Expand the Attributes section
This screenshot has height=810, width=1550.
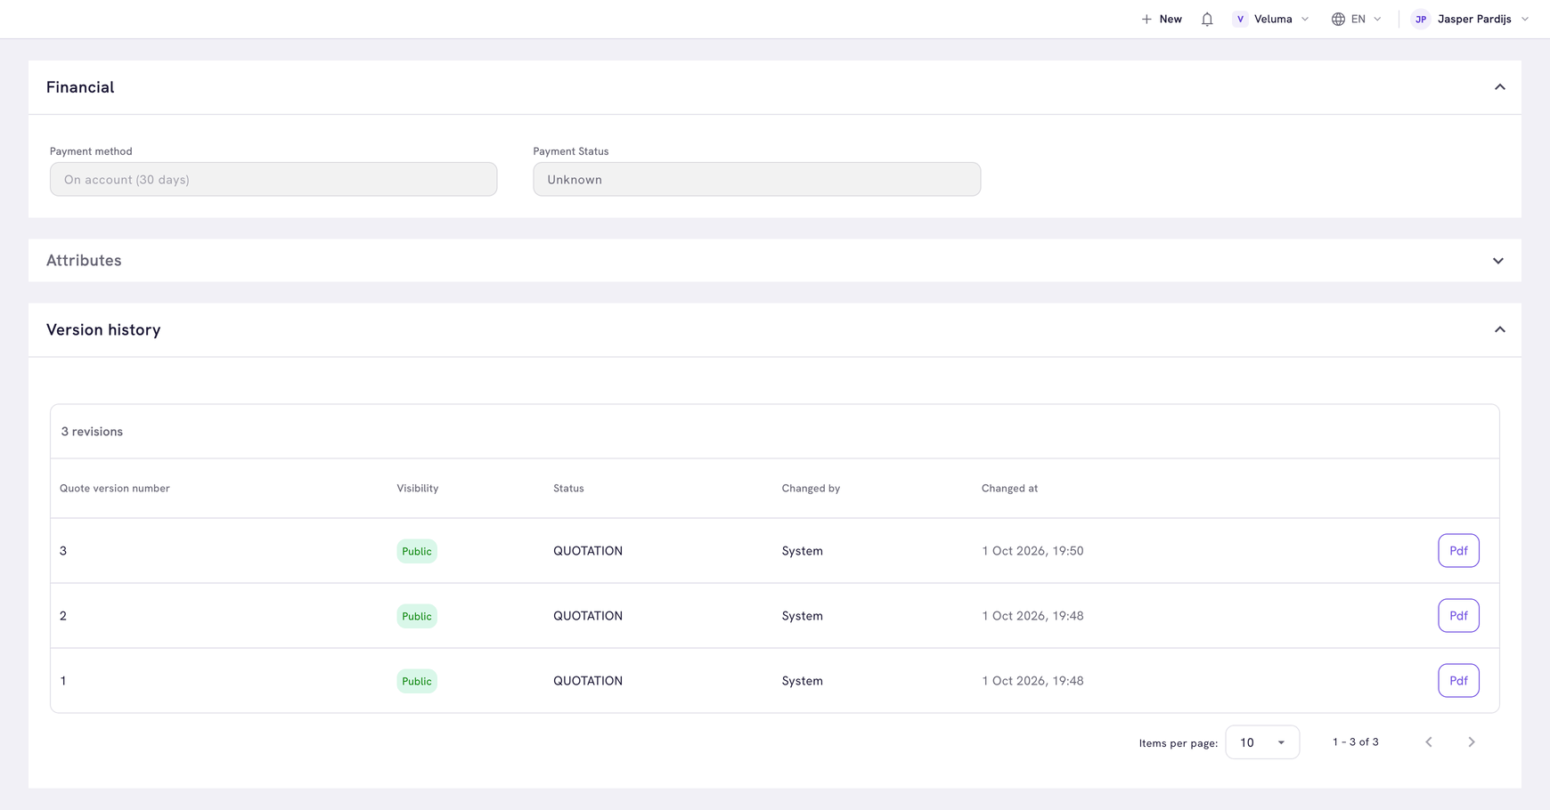pos(1498,261)
